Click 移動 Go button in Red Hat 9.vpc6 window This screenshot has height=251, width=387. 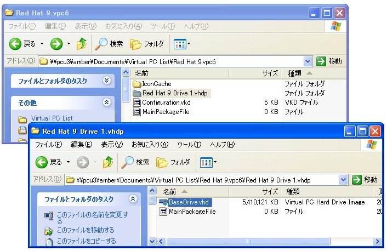[329, 61]
